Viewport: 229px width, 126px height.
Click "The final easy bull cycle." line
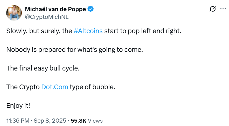click(x=43, y=68)
